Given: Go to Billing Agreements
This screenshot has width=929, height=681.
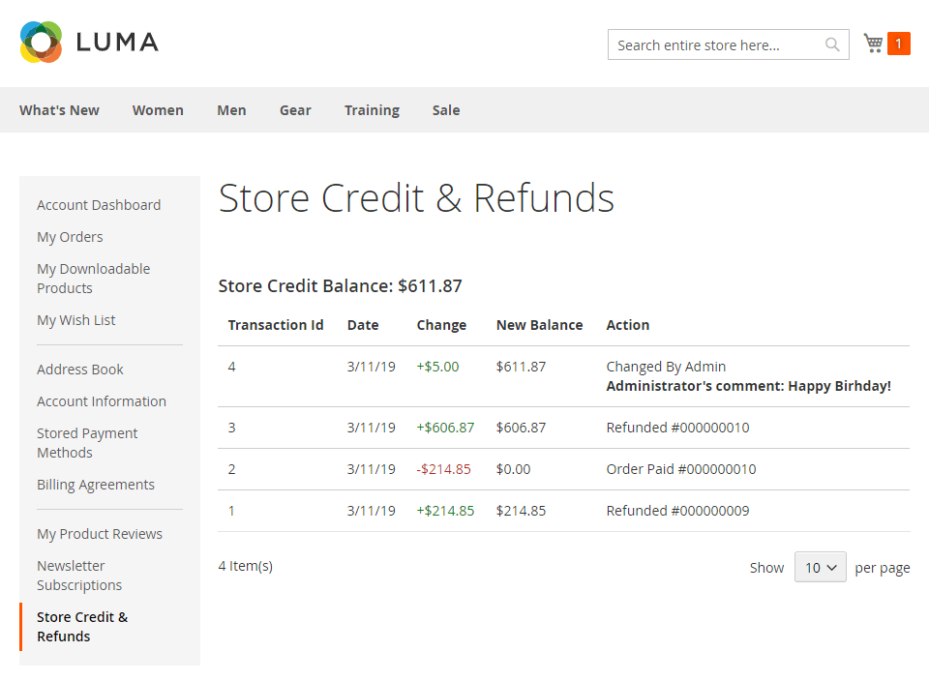Looking at the screenshot, I should [96, 485].
